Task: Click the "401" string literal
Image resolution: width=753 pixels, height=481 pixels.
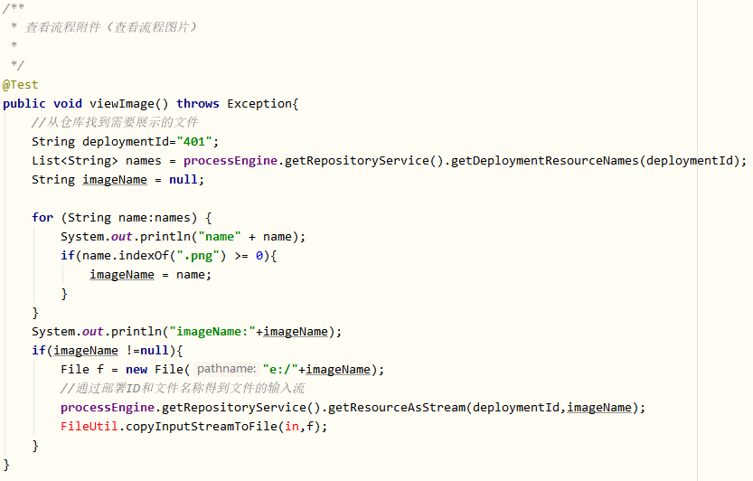Action: [194, 142]
